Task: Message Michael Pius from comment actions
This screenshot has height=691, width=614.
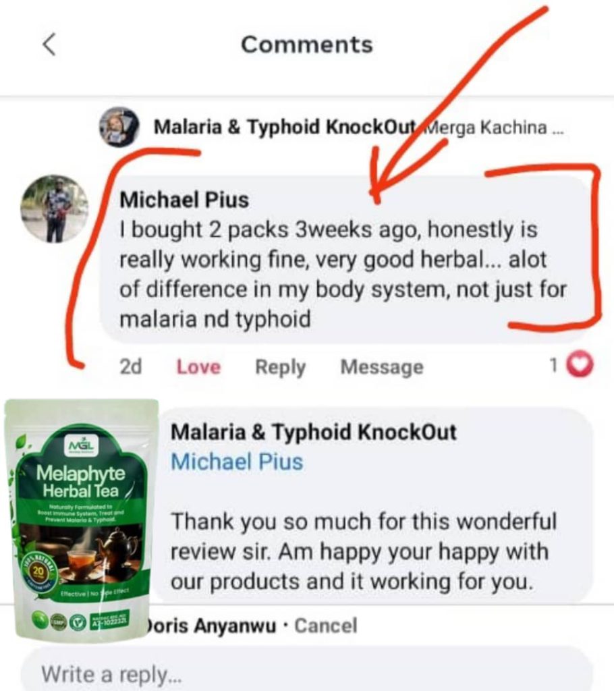Action: 382,367
